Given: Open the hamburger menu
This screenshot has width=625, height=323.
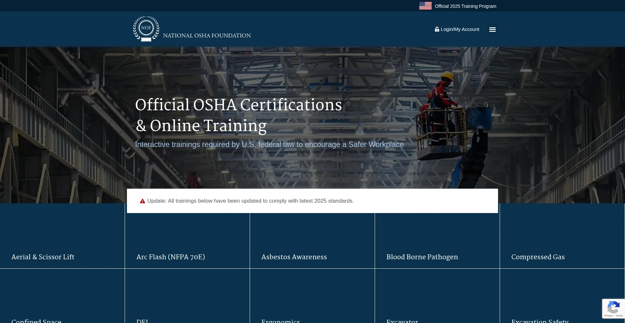Looking at the screenshot, I should pos(492,30).
